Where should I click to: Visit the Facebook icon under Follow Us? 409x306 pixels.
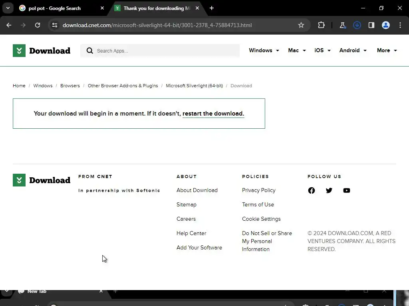[312, 190]
